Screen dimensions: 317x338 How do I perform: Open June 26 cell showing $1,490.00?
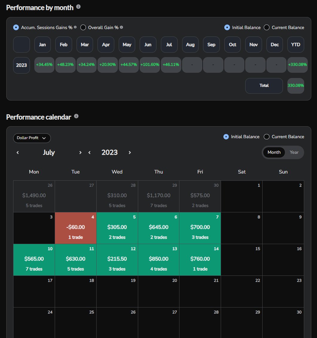pyautogui.click(x=34, y=197)
